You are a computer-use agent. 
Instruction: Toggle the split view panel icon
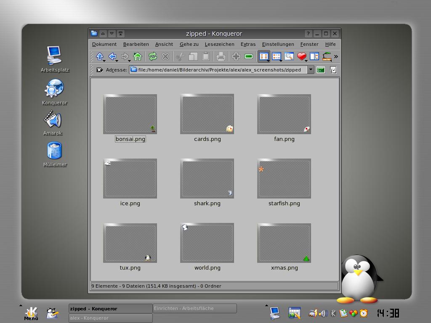[314, 56]
